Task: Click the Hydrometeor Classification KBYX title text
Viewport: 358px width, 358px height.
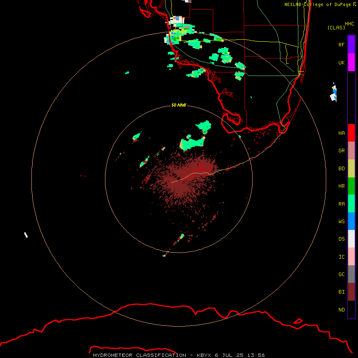Action: click(179, 355)
